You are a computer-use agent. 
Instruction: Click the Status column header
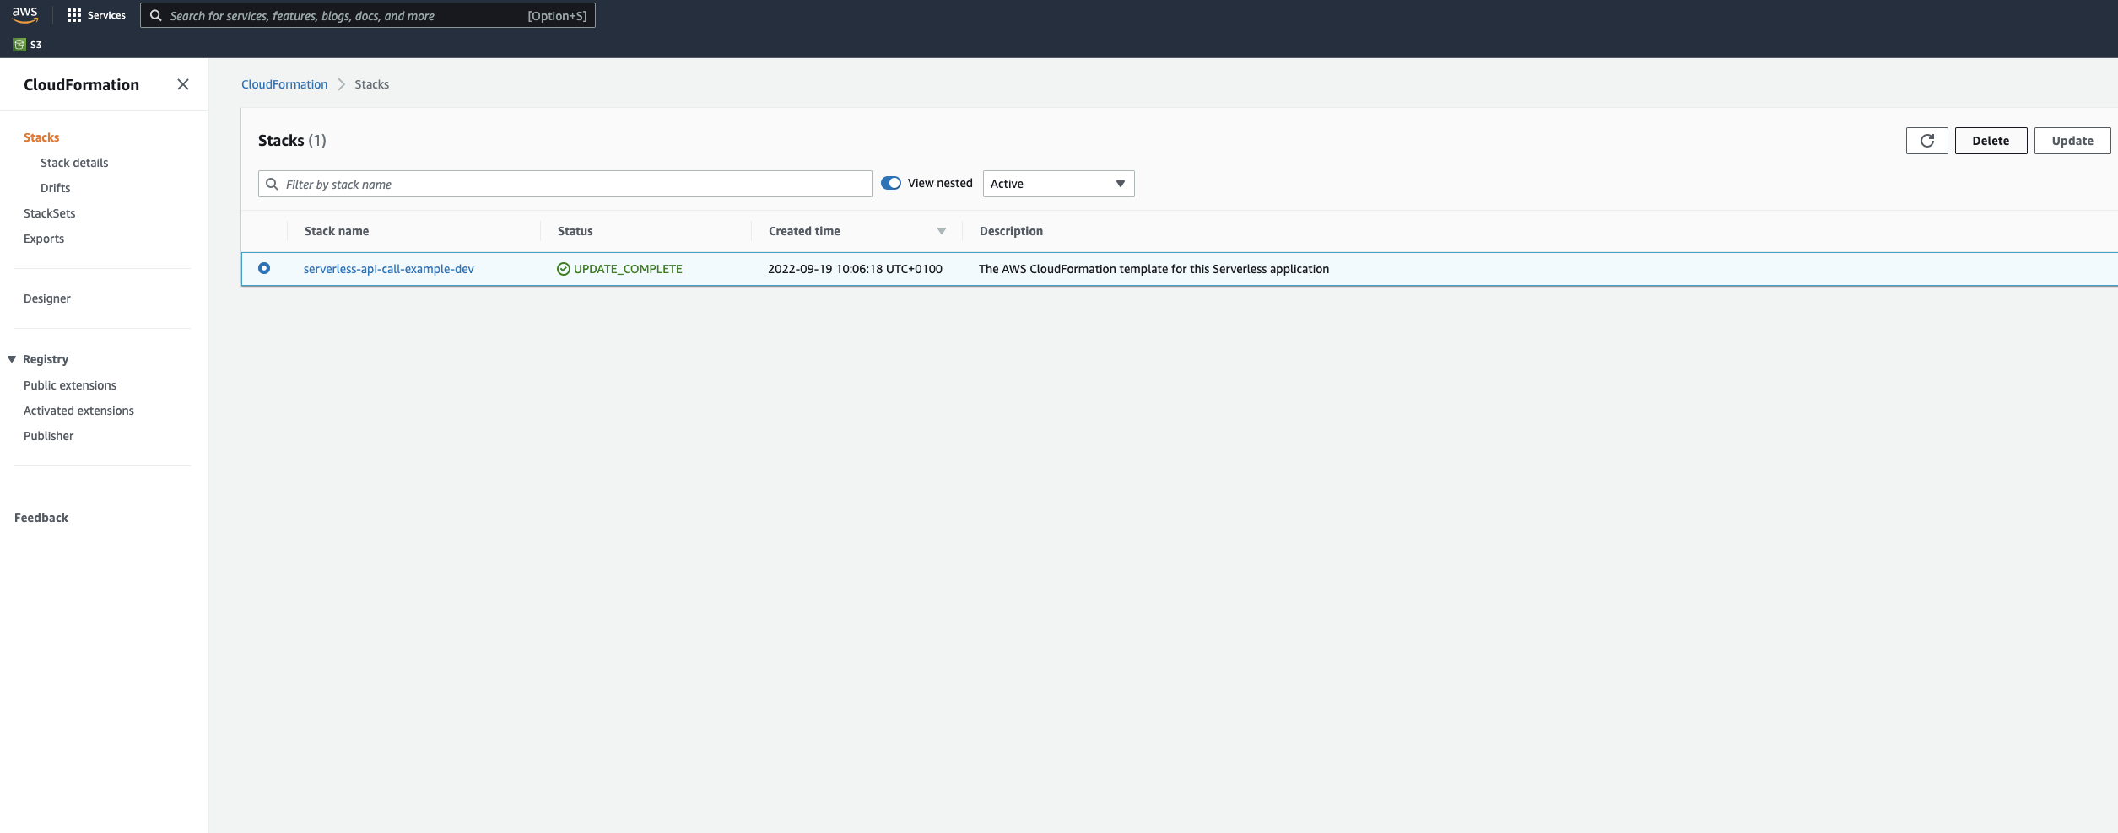[x=575, y=231]
